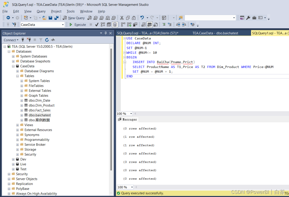Click the Save All icon
Image resolution: width=289 pixels, height=197 pixels.
click(56, 18)
